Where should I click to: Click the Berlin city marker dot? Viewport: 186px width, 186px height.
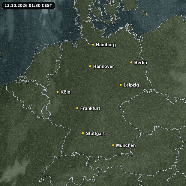(x=131, y=62)
